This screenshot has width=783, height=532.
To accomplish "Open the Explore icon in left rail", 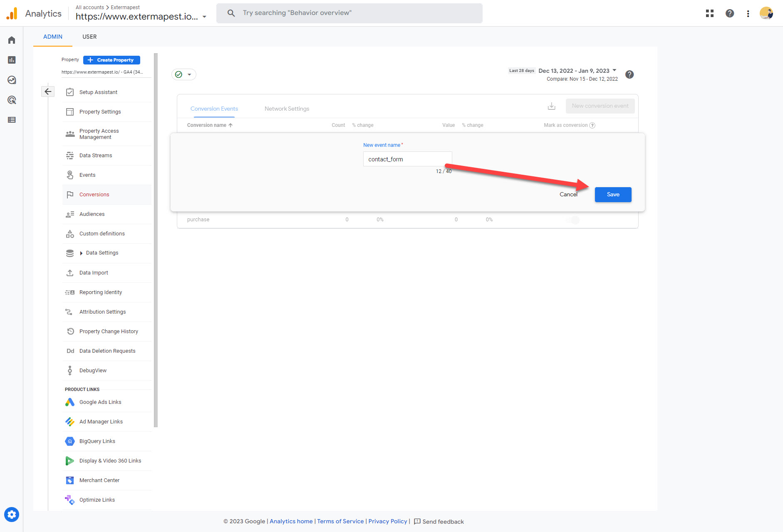I will click(12, 80).
